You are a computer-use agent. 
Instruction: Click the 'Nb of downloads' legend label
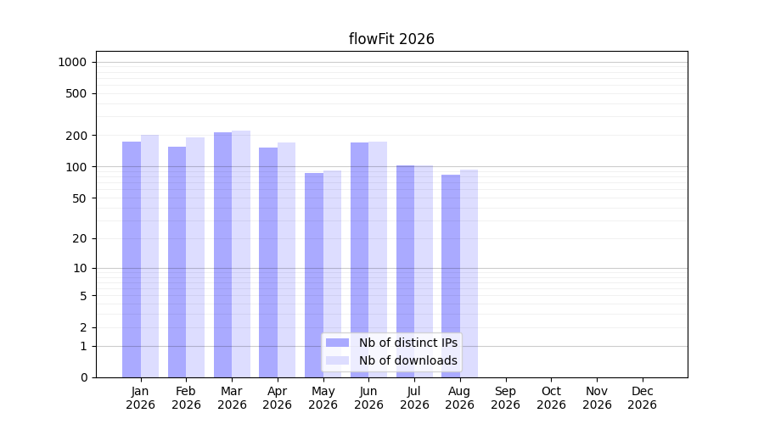pyautogui.click(x=407, y=360)
